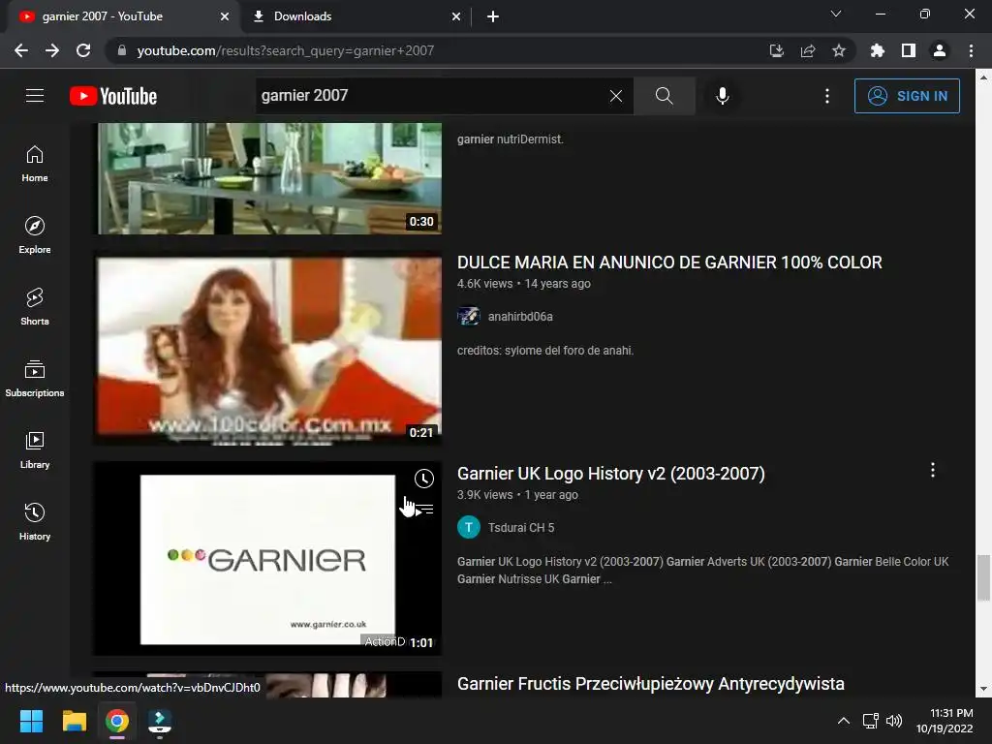Open the Chrome extensions puzzle icon
The image size is (992, 744).
pos(878,50)
